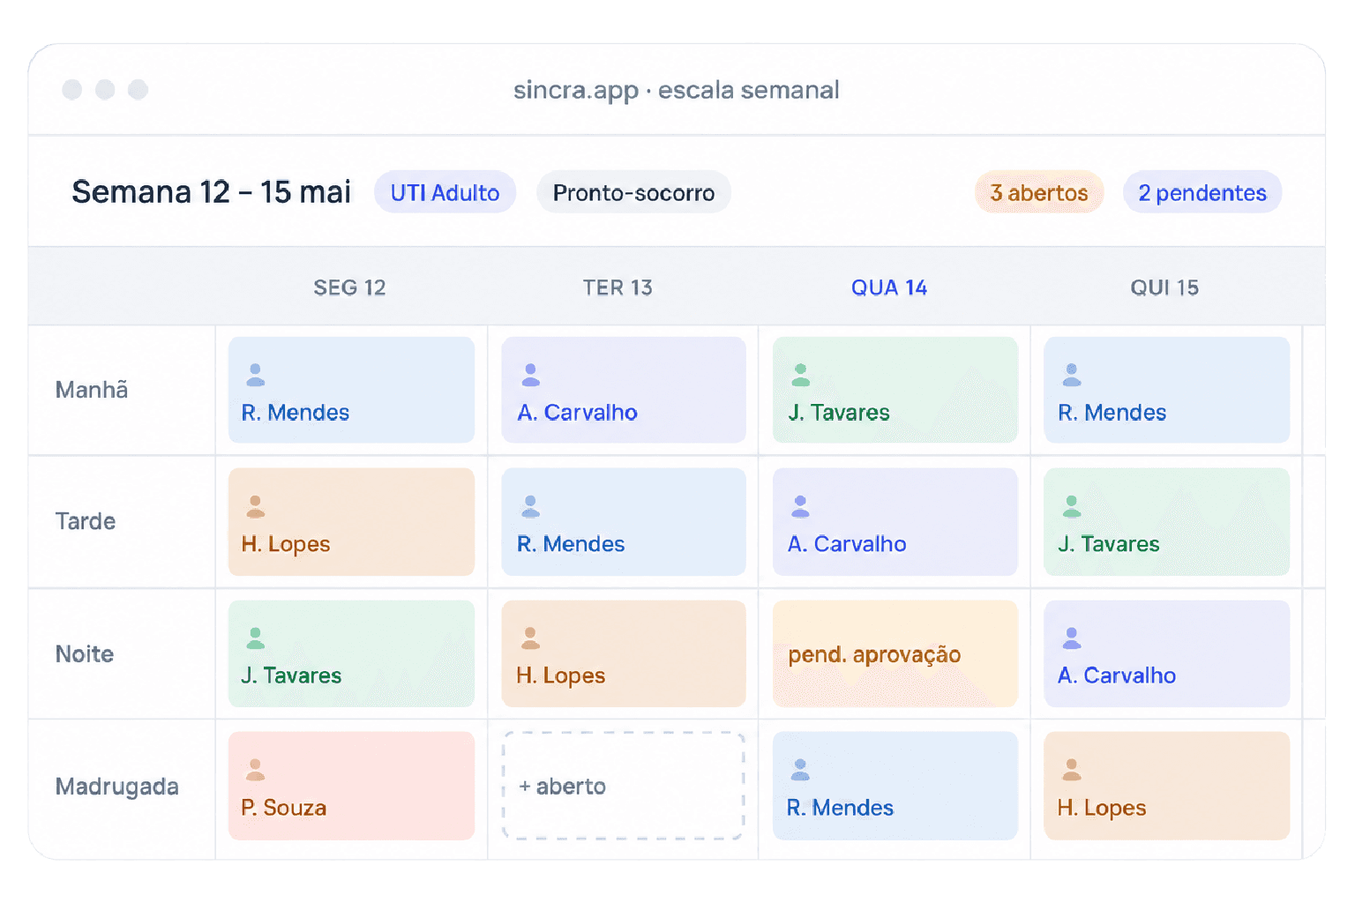
Task: Click J. Tavares name in Wednesday Manhã
Action: point(839,413)
